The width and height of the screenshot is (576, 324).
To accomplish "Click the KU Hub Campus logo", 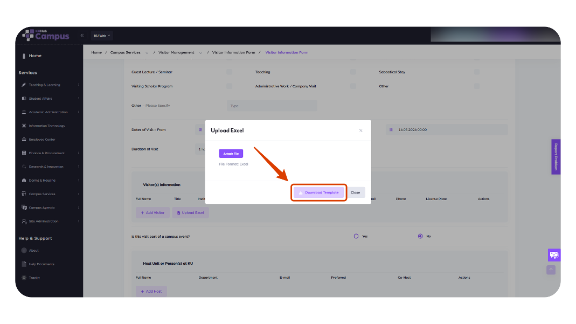I will [46, 35].
